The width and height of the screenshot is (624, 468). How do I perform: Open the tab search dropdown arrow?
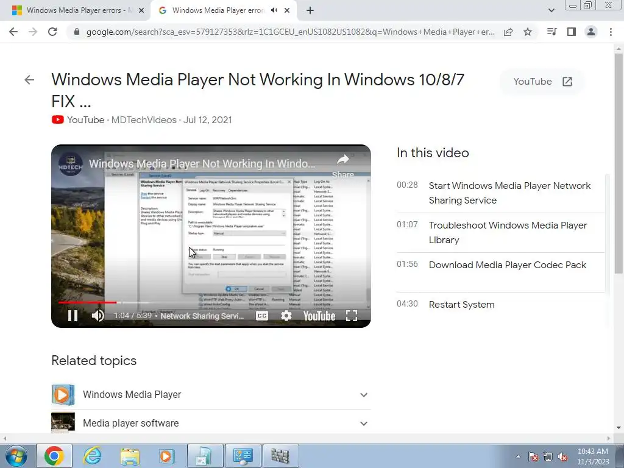(x=551, y=10)
